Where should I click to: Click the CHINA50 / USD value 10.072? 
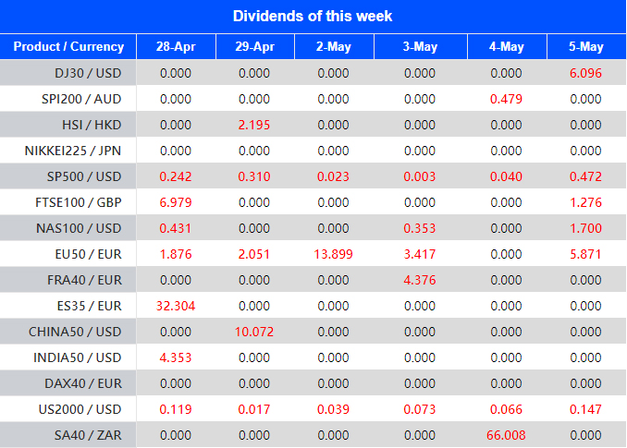(254, 332)
